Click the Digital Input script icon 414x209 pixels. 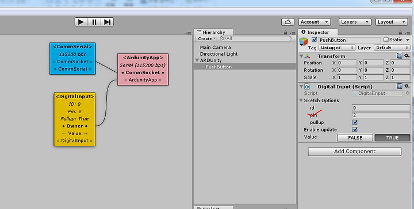click(307, 87)
